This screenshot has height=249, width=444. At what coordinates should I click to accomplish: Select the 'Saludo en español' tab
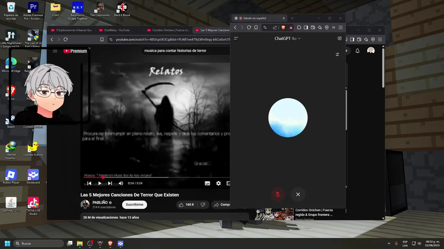coord(260,18)
